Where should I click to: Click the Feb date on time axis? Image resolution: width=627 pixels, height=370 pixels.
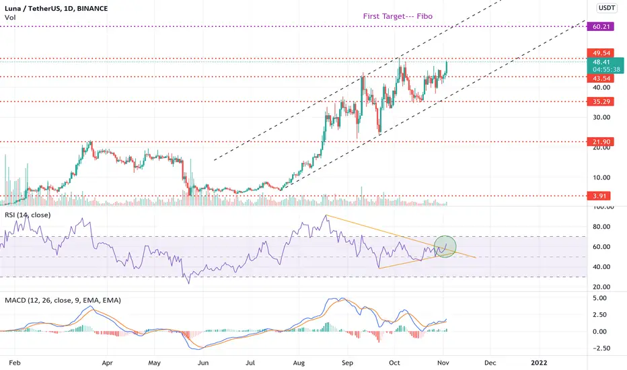click(14, 363)
